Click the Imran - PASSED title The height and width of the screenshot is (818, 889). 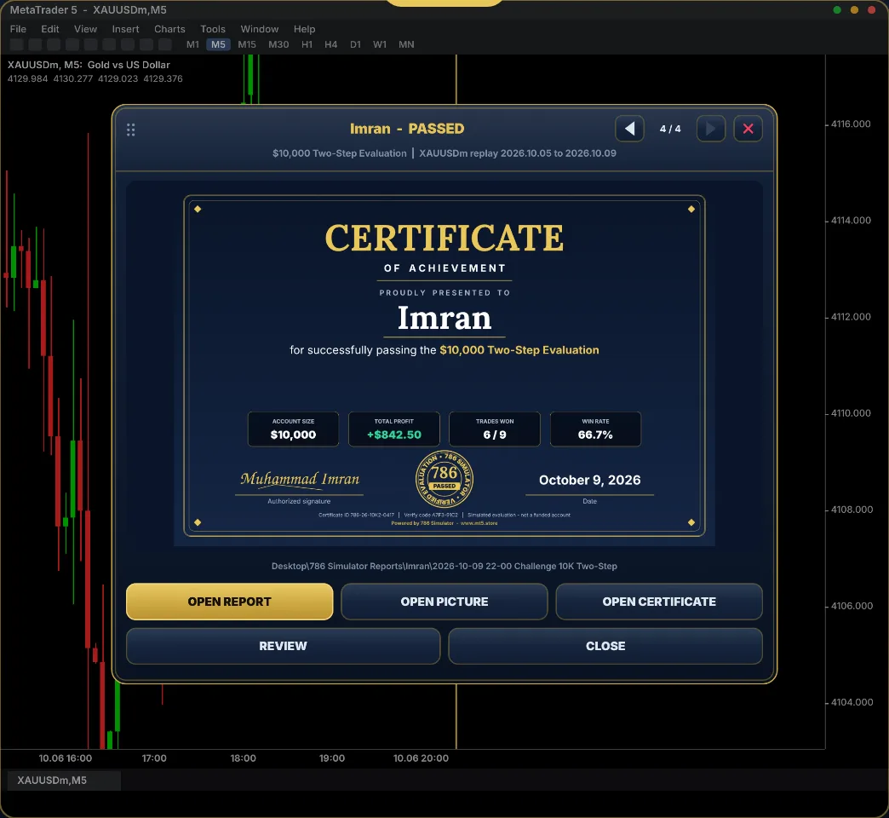tap(407, 129)
